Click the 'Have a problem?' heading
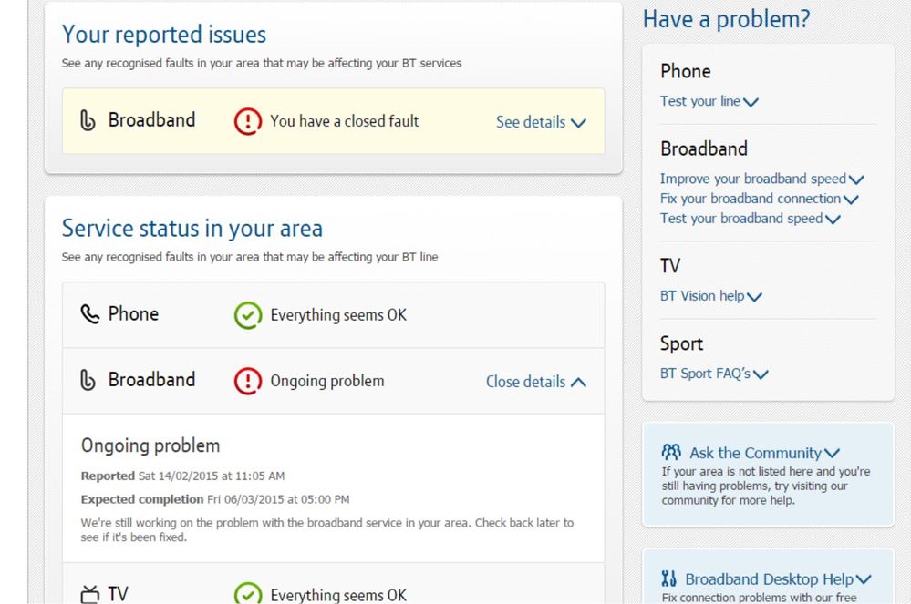This screenshot has height=604, width=911. click(x=726, y=19)
